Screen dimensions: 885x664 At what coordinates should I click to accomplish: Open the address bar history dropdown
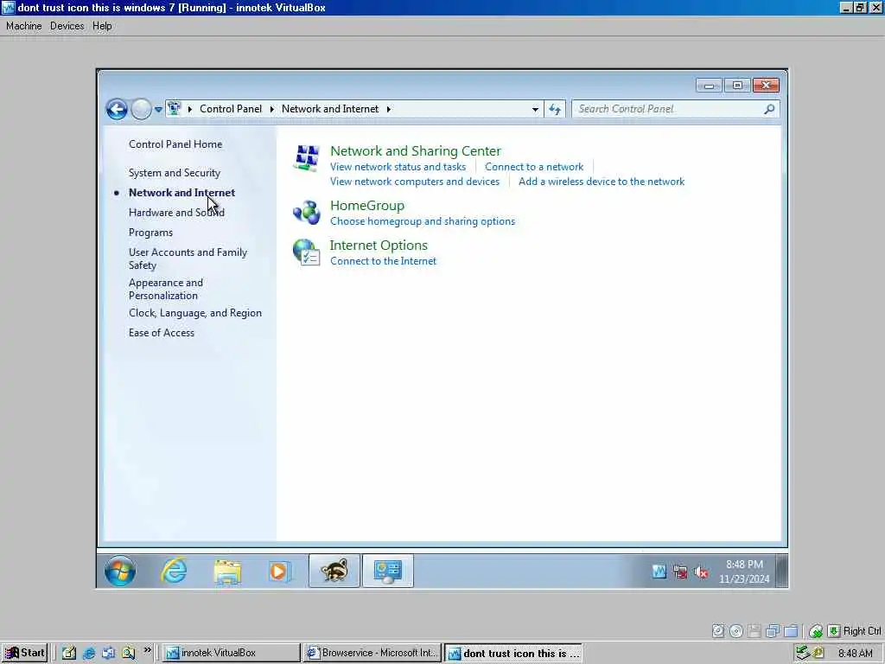click(535, 109)
